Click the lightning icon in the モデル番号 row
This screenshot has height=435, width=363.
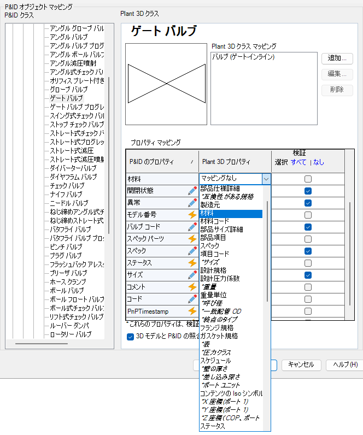click(x=192, y=215)
